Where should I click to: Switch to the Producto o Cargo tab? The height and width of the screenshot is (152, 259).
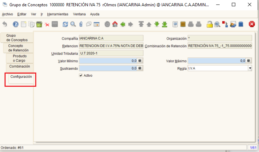coord(20,58)
